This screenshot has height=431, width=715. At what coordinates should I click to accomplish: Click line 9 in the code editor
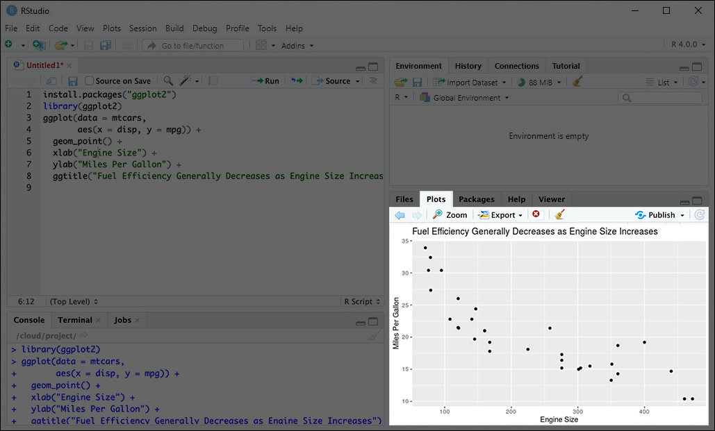pos(212,187)
